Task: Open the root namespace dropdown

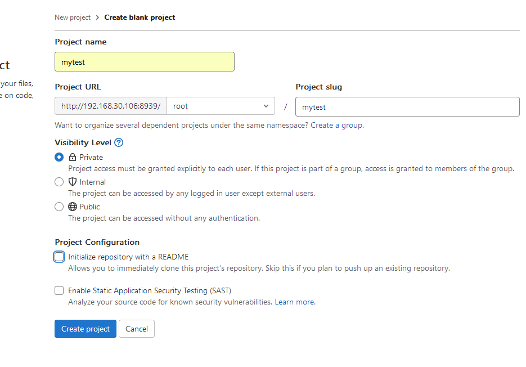Action: 221,106
